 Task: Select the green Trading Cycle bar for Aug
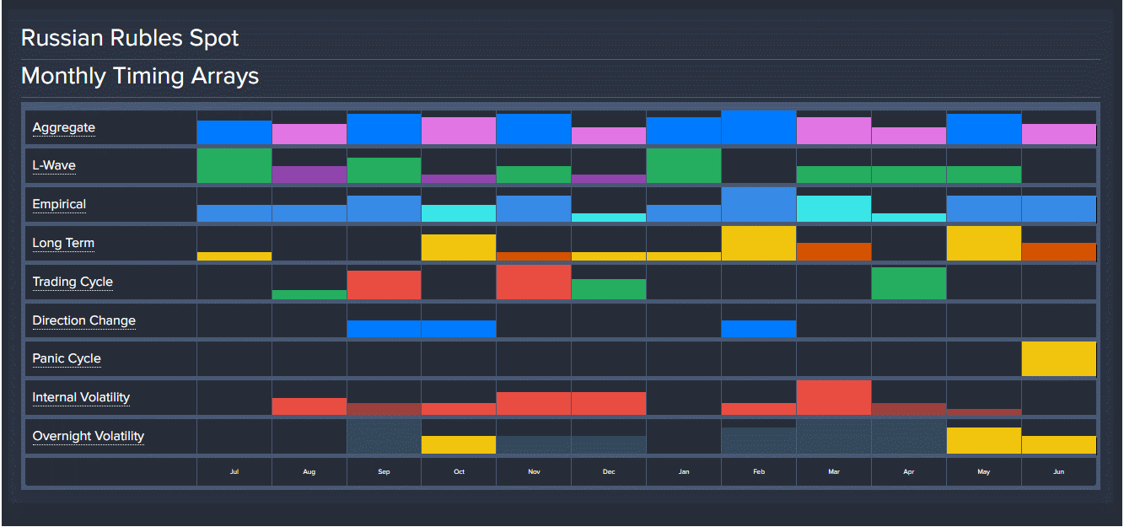(x=309, y=294)
